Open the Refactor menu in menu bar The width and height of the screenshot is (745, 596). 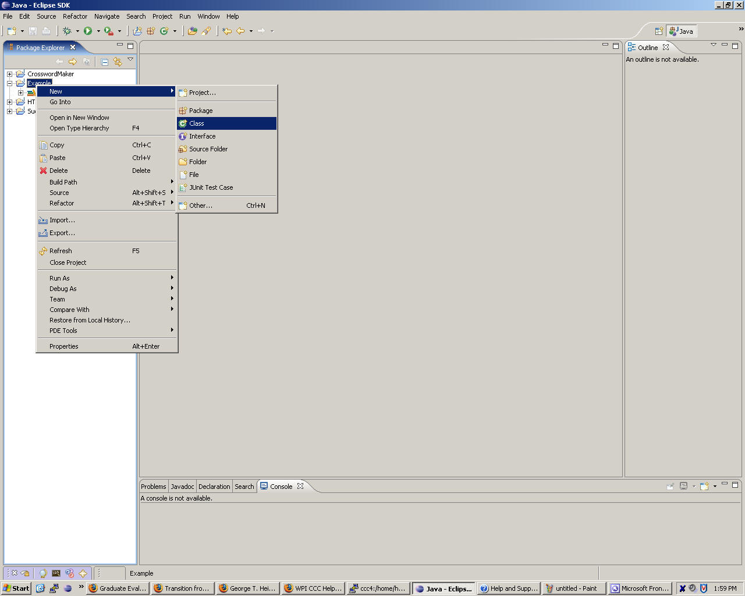click(x=75, y=16)
